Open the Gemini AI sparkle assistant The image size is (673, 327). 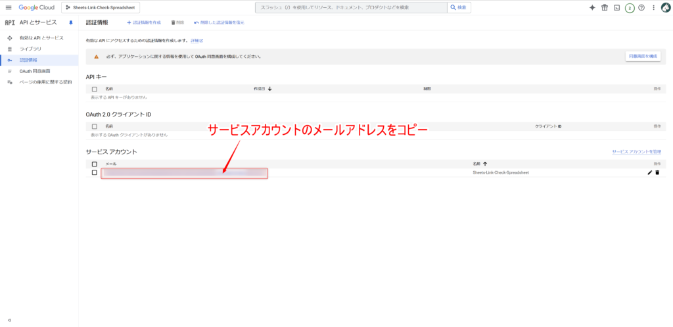[x=592, y=7]
